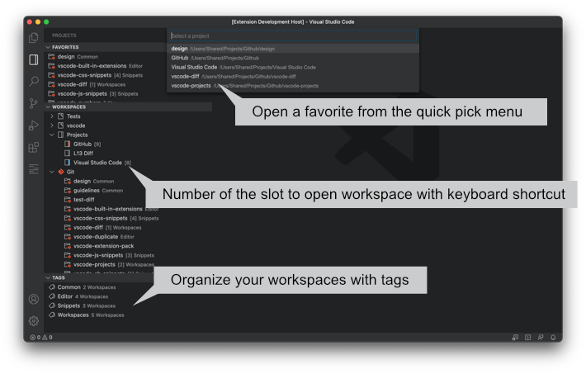
Task: Select Visual Studio Code in quick pick
Action: point(293,68)
